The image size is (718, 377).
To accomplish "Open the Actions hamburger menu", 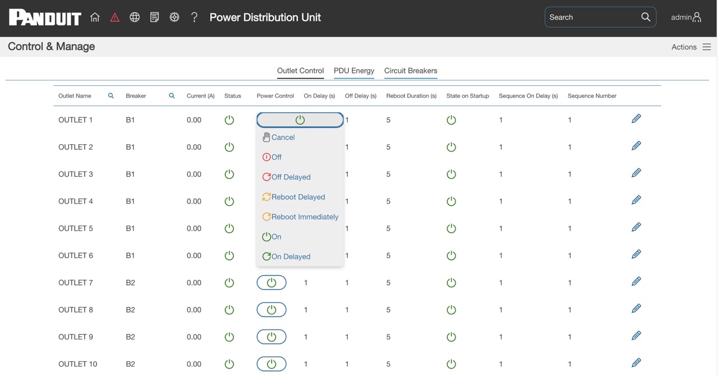I will (x=707, y=47).
